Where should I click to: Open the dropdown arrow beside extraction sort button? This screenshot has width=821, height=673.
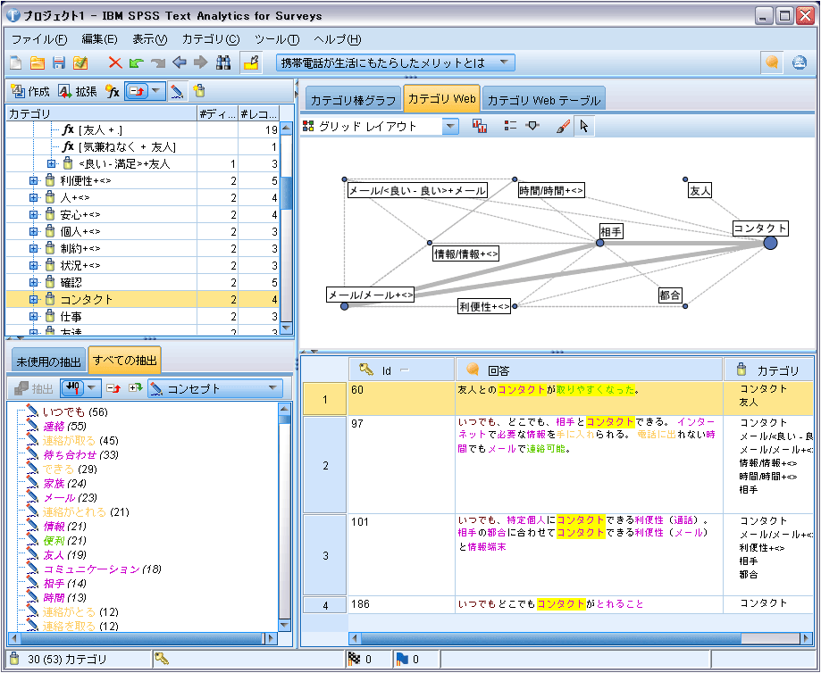tap(92, 388)
